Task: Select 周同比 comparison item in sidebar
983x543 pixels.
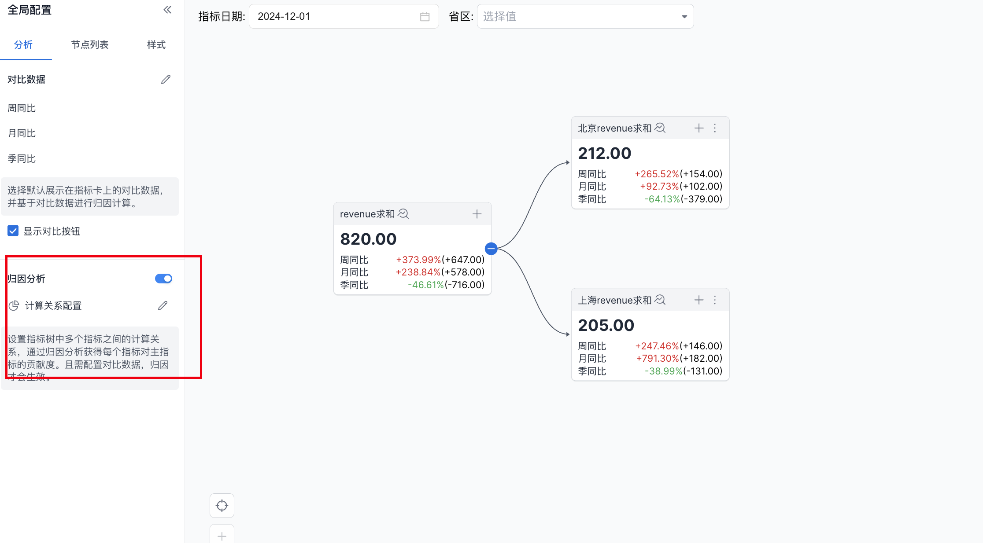Action: [22, 108]
